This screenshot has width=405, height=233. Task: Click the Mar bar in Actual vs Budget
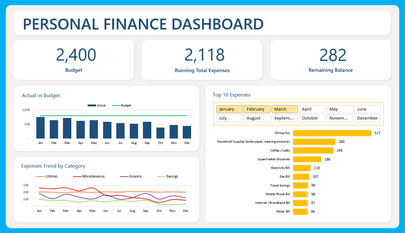(x=67, y=128)
